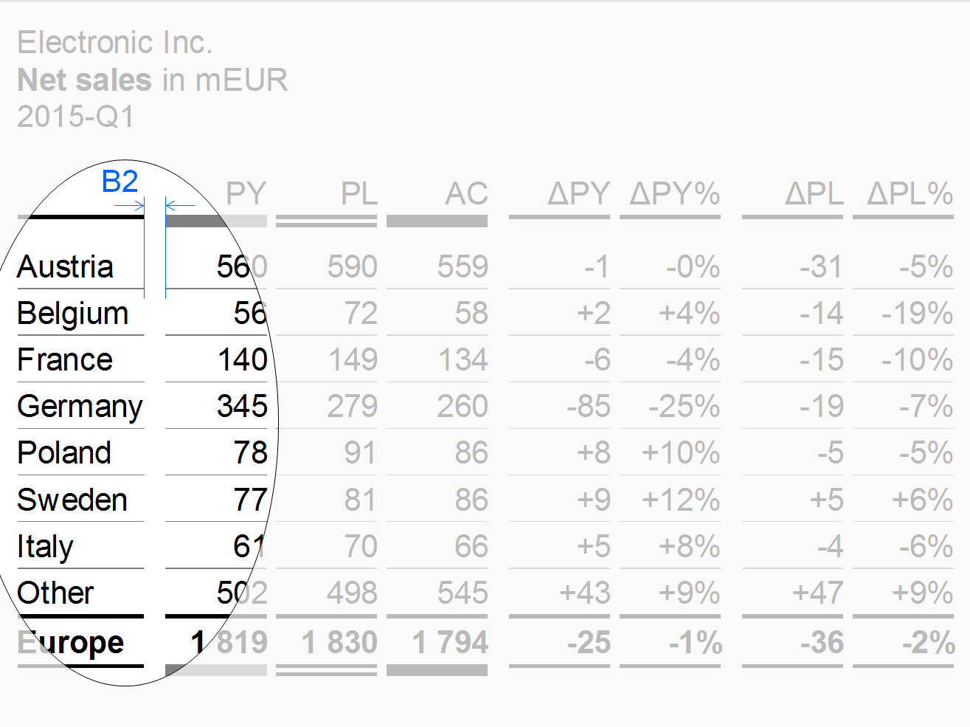Select the Austria row label

click(66, 266)
